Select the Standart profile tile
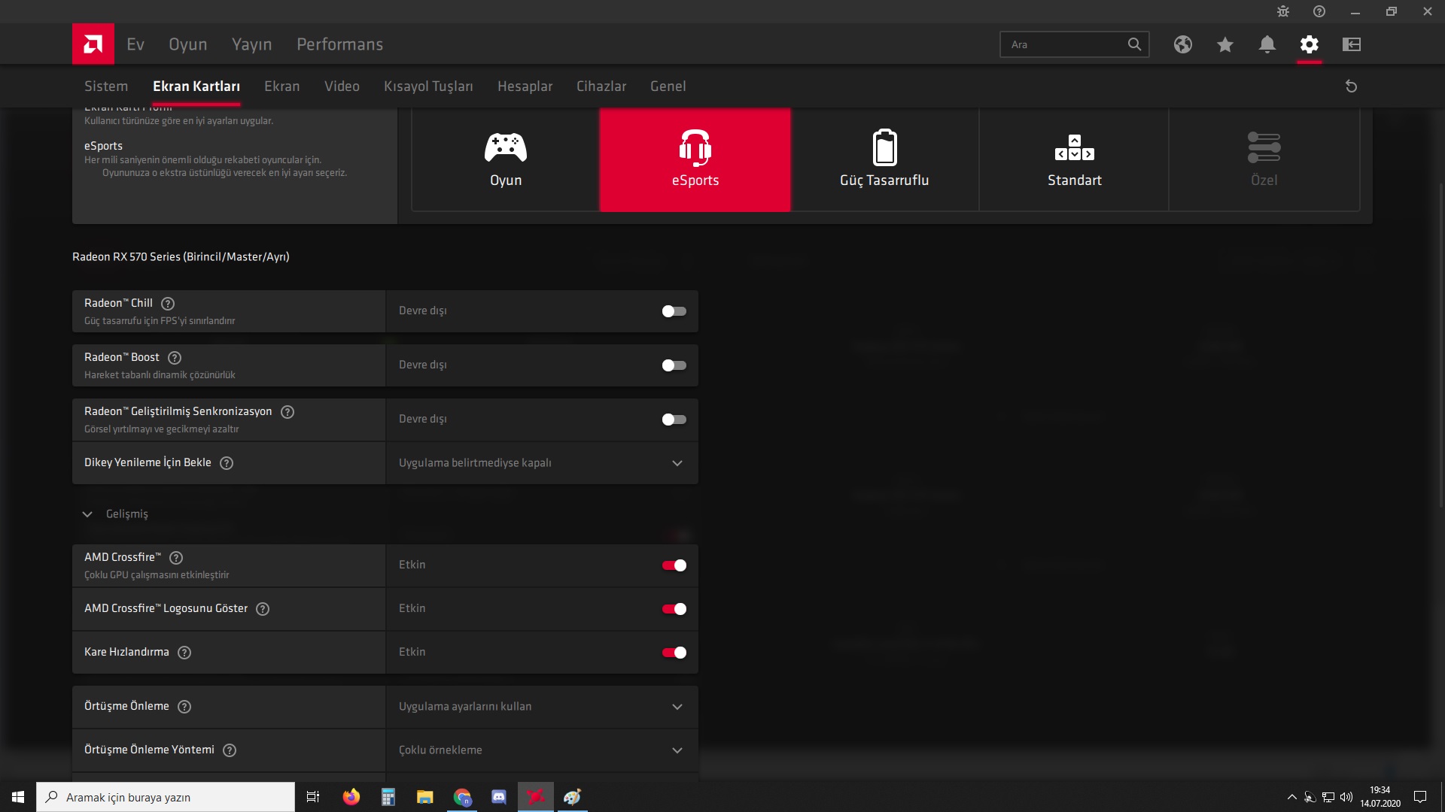The height and width of the screenshot is (812, 1445). (x=1074, y=159)
